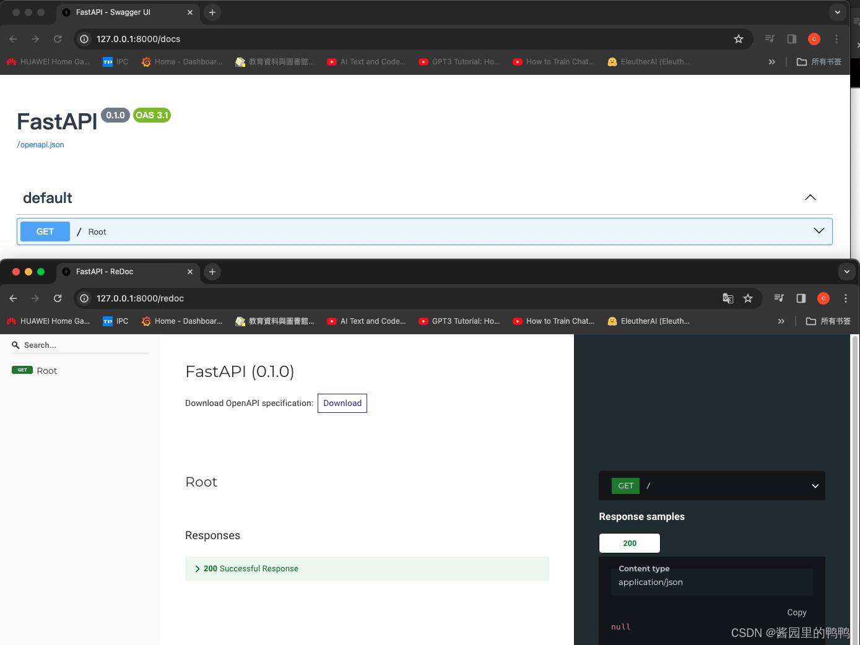This screenshot has width=860, height=645.
Task: Open the IPC bookmark
Action: (x=115, y=61)
